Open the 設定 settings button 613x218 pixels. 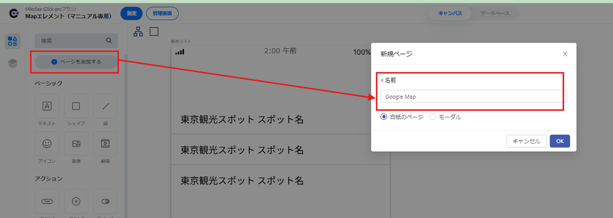132,13
